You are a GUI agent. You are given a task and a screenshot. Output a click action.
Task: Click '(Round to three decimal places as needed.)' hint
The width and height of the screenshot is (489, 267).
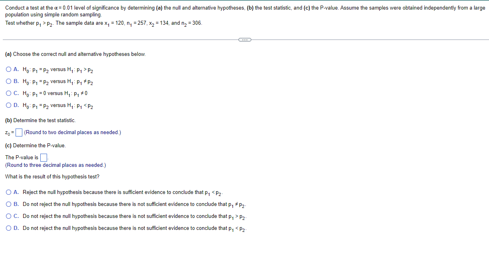tap(55, 165)
